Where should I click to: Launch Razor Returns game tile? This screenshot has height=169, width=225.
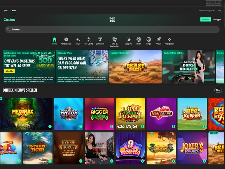[68, 114]
